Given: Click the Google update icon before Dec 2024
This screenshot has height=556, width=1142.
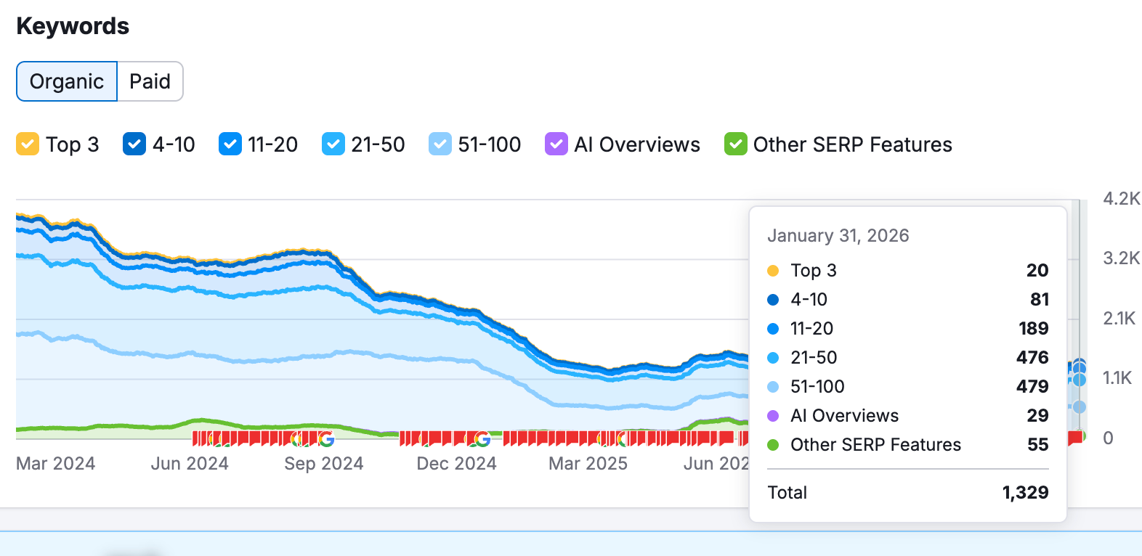Looking at the screenshot, I should pyautogui.click(x=482, y=439).
